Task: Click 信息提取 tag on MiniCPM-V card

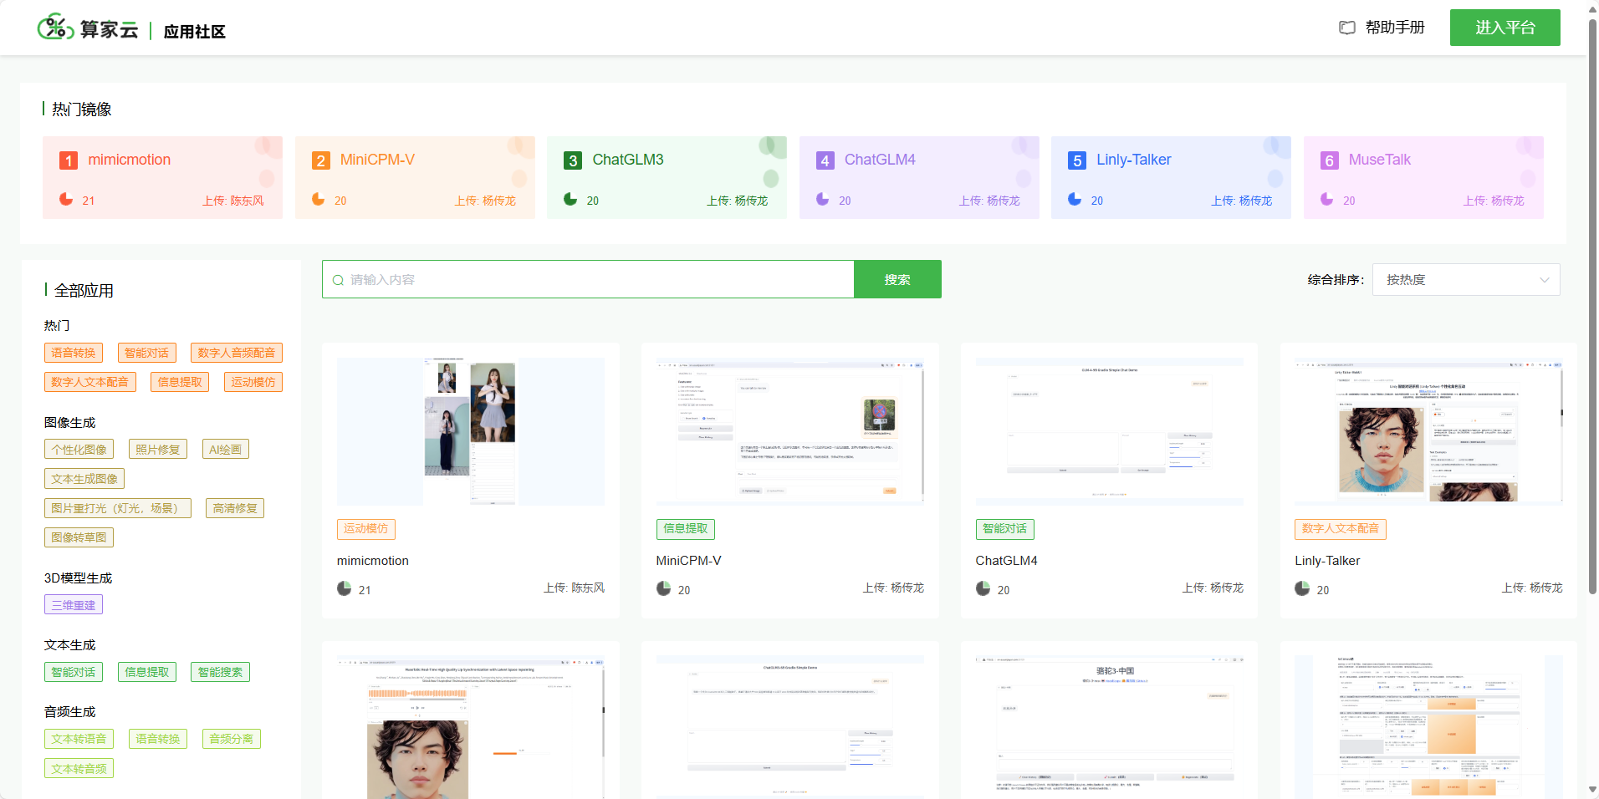Action: coord(686,529)
